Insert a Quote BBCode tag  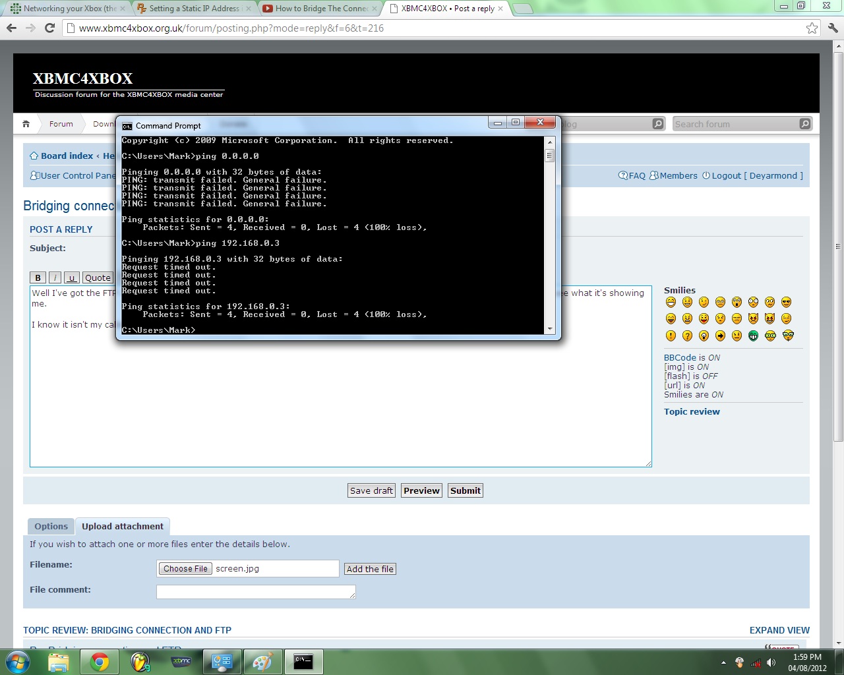coord(98,278)
